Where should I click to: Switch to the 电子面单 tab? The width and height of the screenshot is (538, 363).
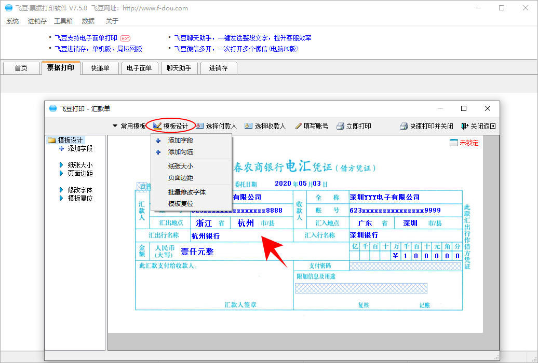[x=139, y=68]
